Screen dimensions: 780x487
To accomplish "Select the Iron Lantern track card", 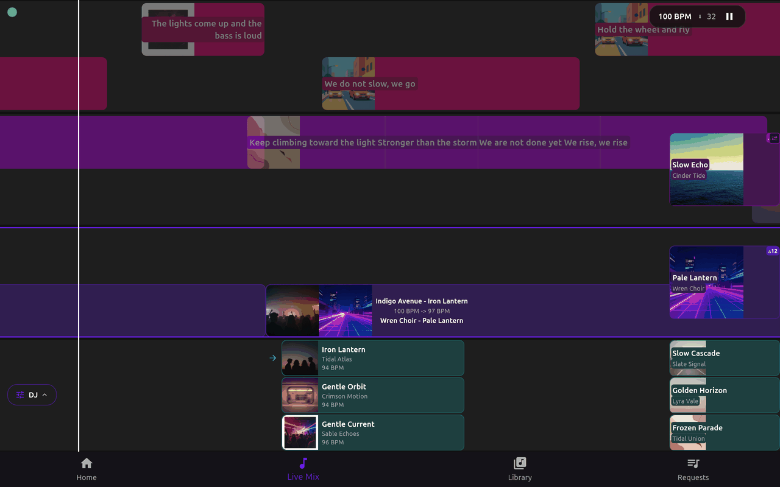I will pos(373,358).
